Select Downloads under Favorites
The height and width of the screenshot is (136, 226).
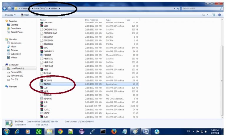point(16,28)
